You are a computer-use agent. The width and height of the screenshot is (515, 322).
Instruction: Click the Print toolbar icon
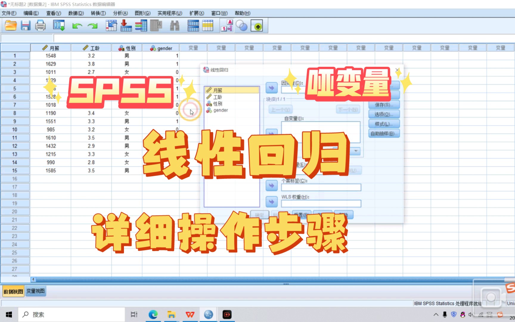click(x=40, y=26)
